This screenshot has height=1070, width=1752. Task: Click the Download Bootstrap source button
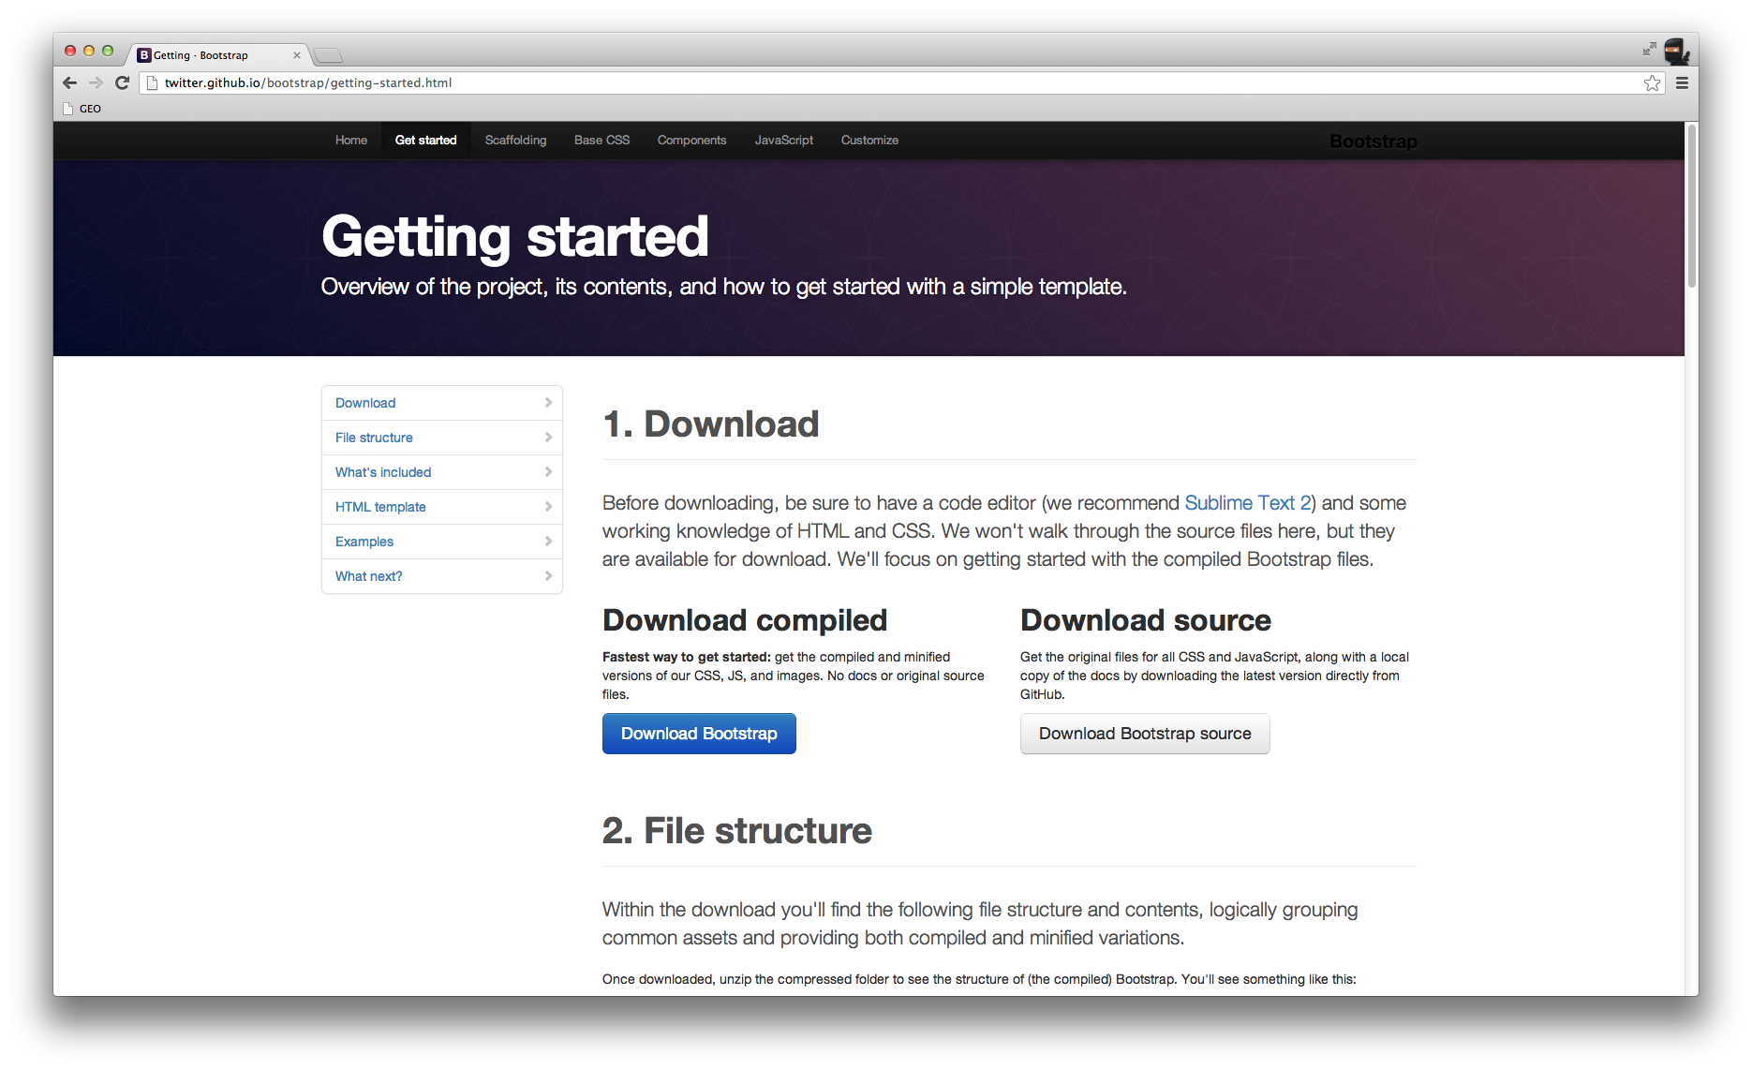pos(1145,734)
